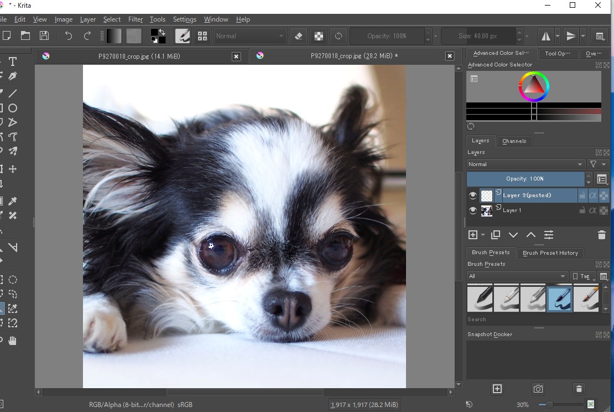614x412 pixels.
Task: Open the Layer menu
Action: tap(88, 19)
